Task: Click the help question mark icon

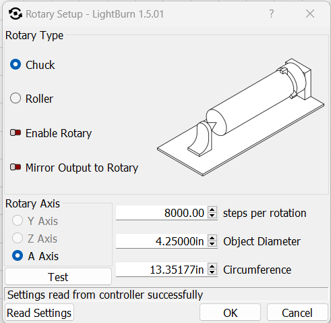Action: tap(272, 14)
